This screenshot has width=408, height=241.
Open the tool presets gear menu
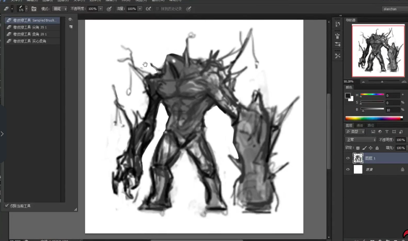point(70,19)
